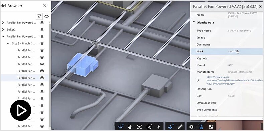The height and width of the screenshot is (131, 264).
Task: Click the Model Browser vertical scrollbar
Action: click(x=50, y=75)
